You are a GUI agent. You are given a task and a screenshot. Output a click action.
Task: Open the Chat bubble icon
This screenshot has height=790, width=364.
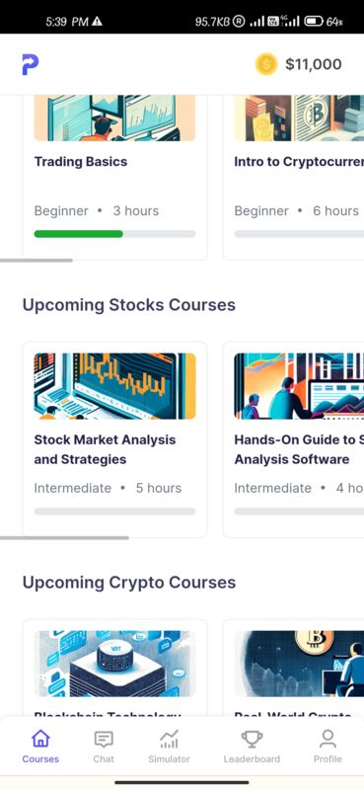pyautogui.click(x=104, y=739)
